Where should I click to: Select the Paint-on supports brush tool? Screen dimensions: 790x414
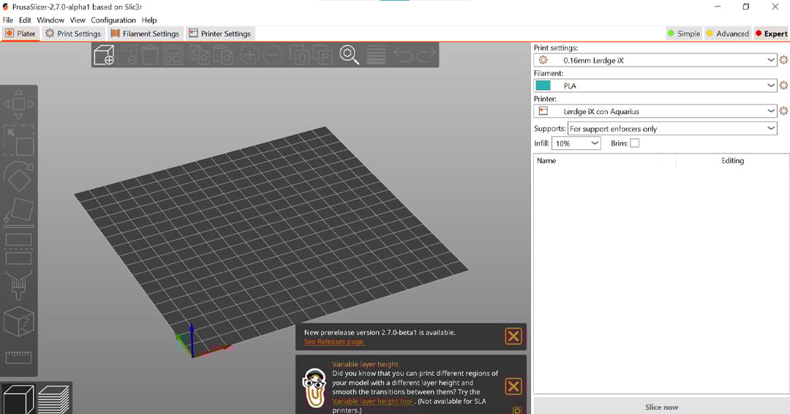pos(18,285)
